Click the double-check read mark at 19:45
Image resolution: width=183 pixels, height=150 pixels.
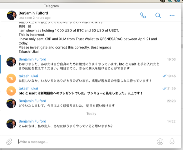click(164, 76)
